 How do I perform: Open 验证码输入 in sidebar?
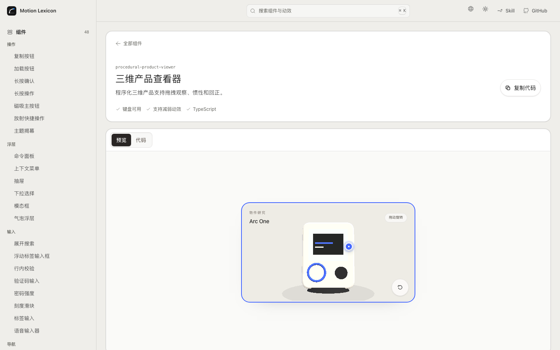point(27,281)
